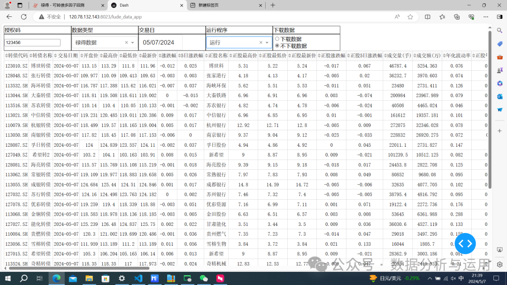Screen dimensions: 507x285
Task: Open the Collections icon
Action: click(457, 17)
